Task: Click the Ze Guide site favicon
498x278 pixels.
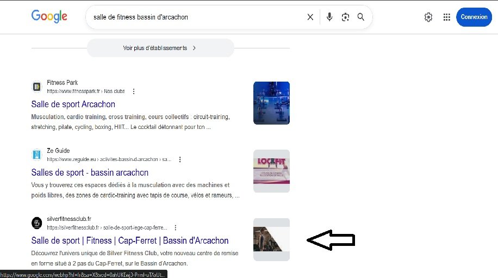Action: pos(37,155)
